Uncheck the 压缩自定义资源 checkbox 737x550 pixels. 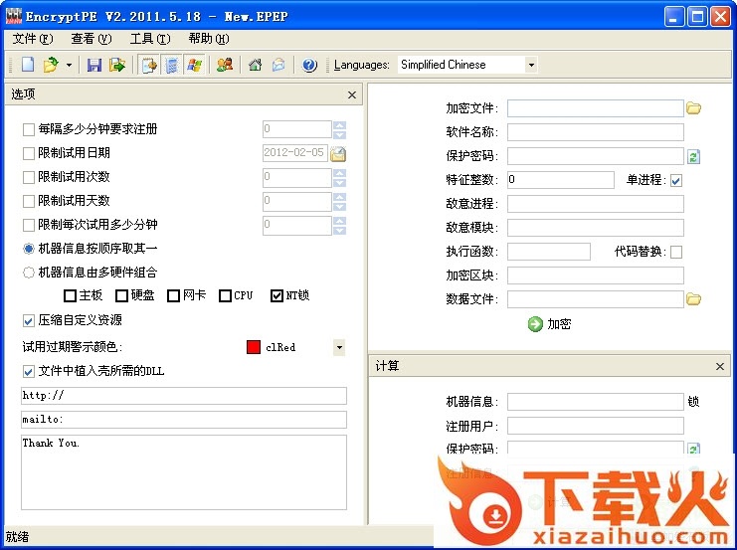(x=29, y=320)
